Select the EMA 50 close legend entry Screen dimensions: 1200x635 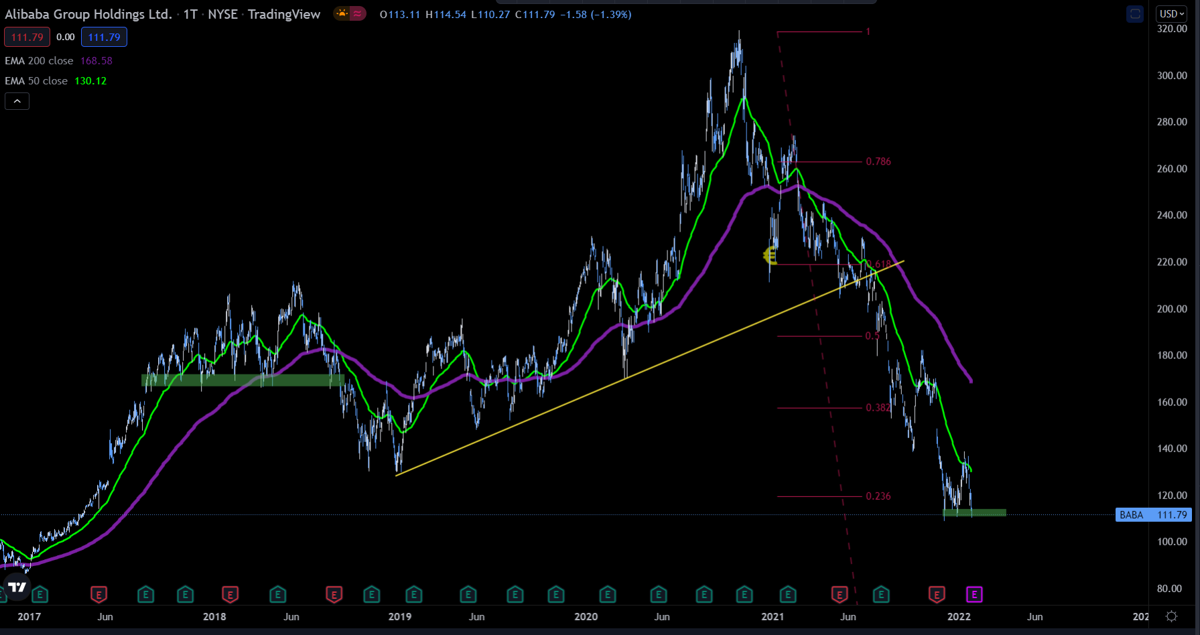click(36, 80)
